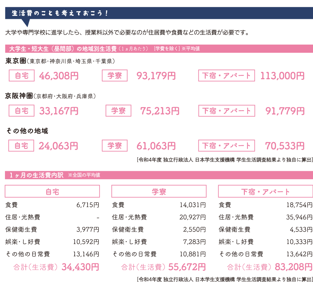The width and height of the screenshot is (313, 282).
Task: Open the 自宅 column header in 生活費内訳
Action: click(x=52, y=191)
